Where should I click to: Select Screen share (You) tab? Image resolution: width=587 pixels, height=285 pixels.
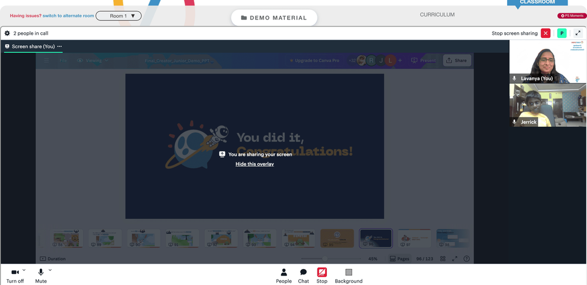pos(33,46)
